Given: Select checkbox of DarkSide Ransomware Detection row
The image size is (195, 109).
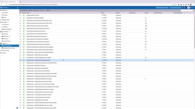Looking at the screenshot, I should 20,60.
